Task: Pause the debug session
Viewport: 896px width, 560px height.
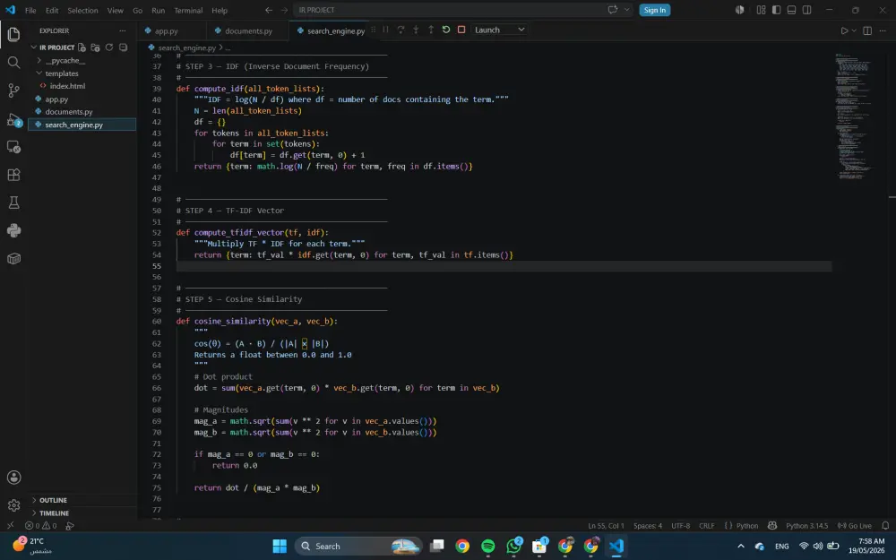Action: 385,30
